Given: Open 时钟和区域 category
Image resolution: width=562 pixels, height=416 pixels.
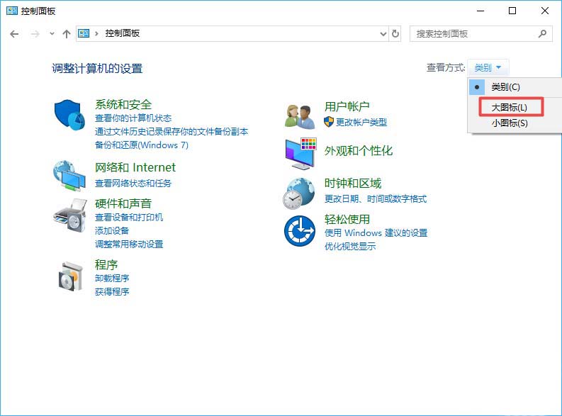Looking at the screenshot, I should (x=353, y=184).
